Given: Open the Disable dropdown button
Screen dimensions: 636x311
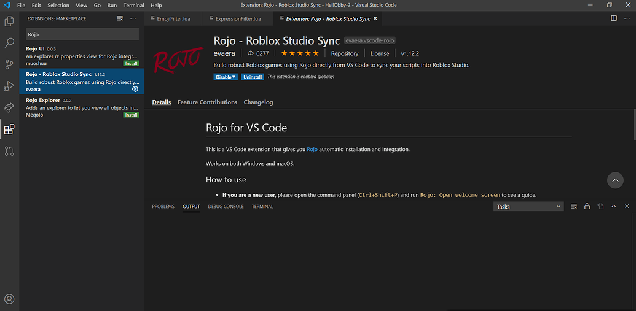Looking at the screenshot, I should coord(226,77).
